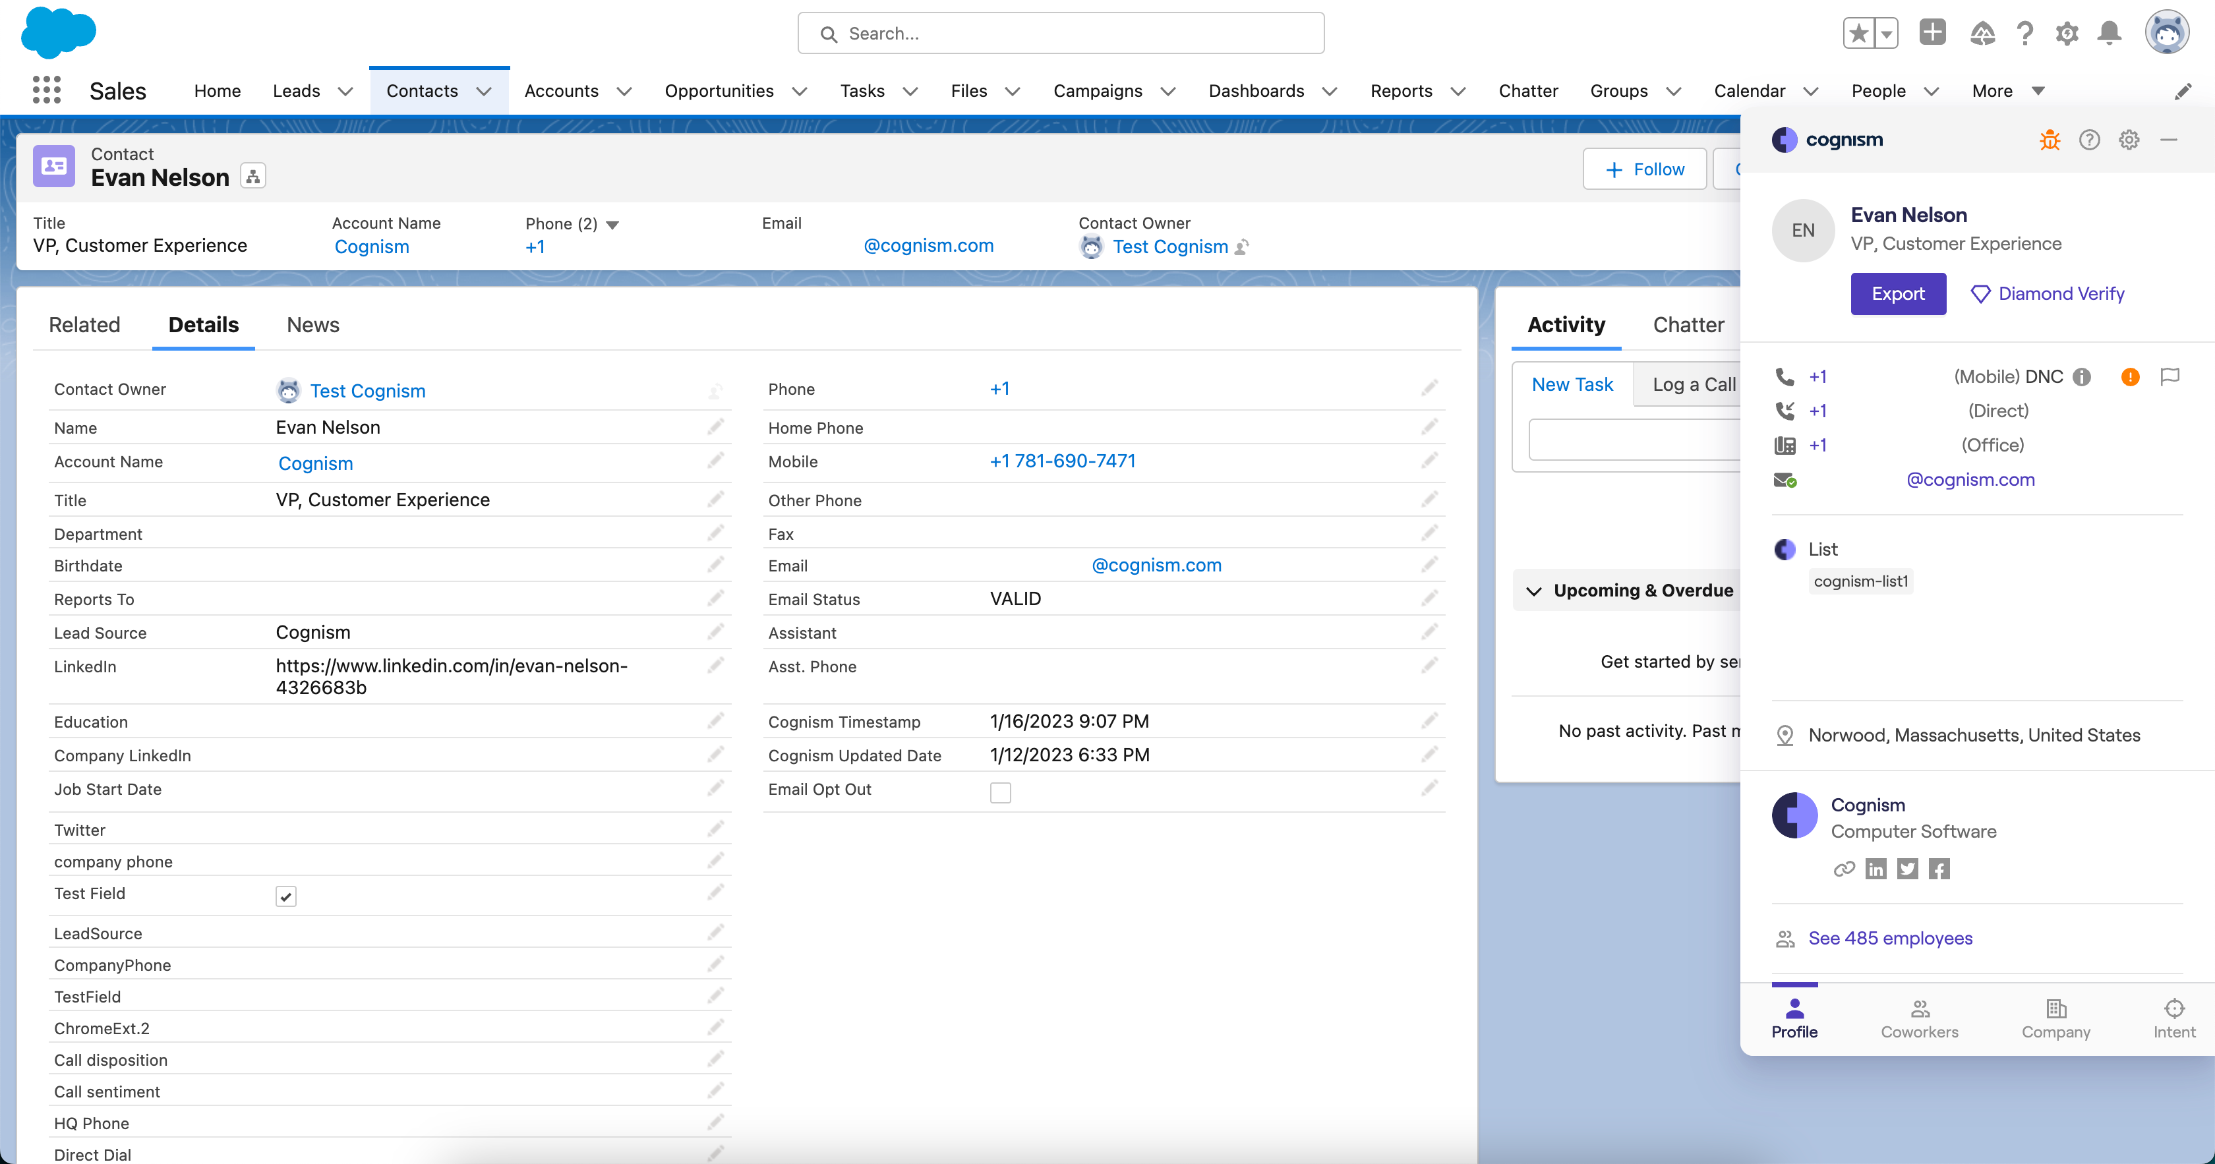Click the New Task subject input box

click(1635, 440)
